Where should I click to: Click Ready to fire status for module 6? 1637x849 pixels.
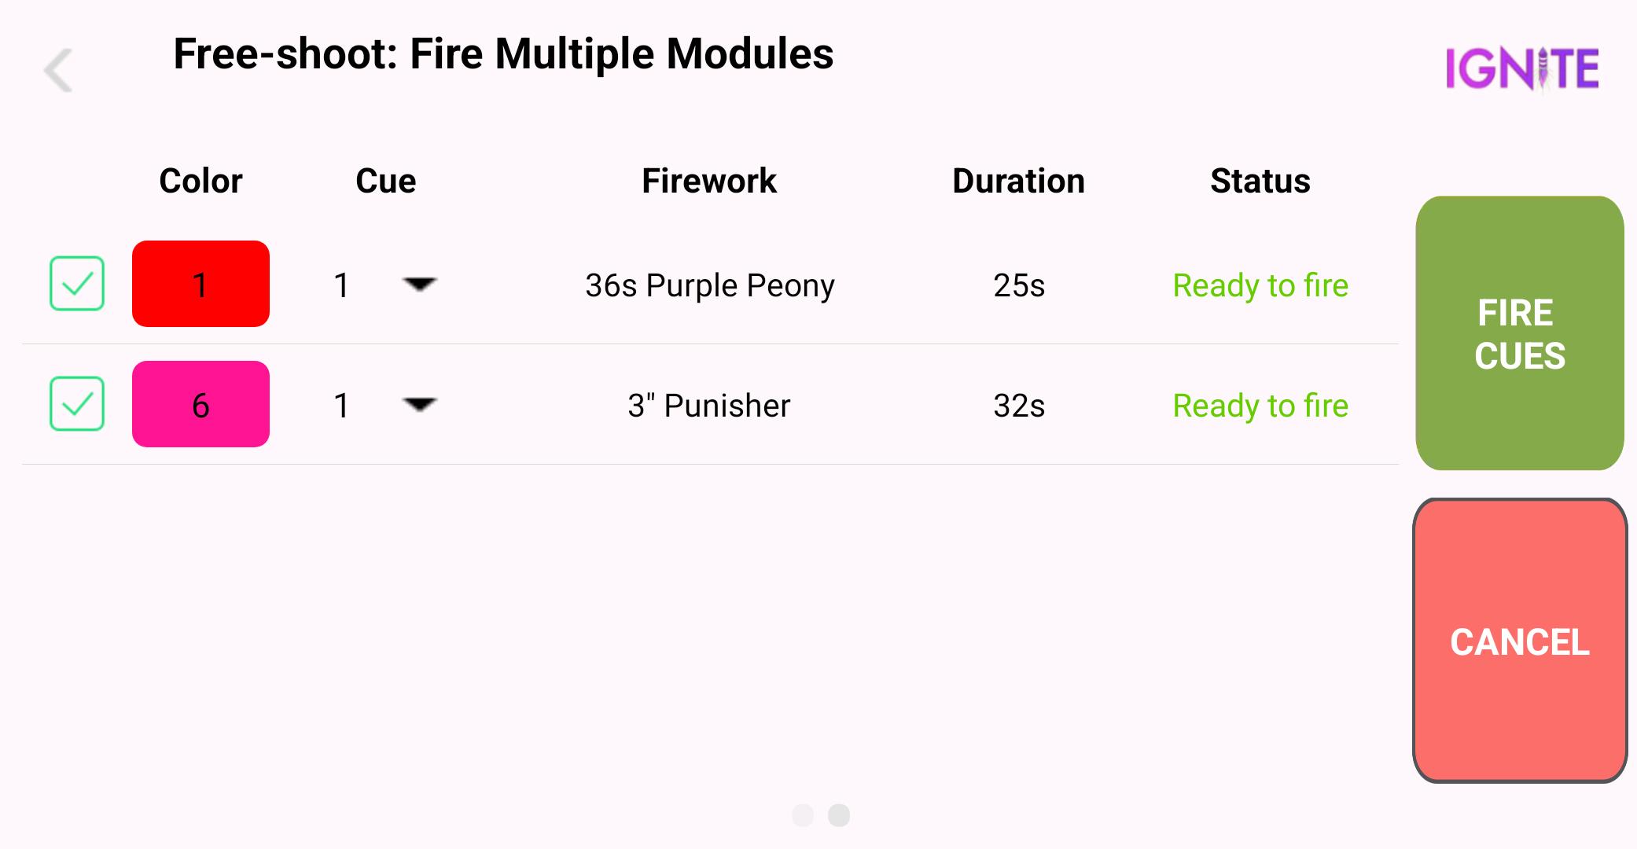click(x=1260, y=404)
